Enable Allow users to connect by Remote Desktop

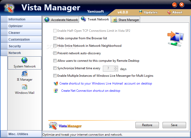point(55,61)
